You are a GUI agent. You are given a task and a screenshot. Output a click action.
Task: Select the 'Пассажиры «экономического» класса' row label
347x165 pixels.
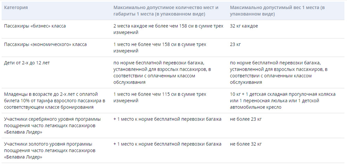[x=45, y=44]
